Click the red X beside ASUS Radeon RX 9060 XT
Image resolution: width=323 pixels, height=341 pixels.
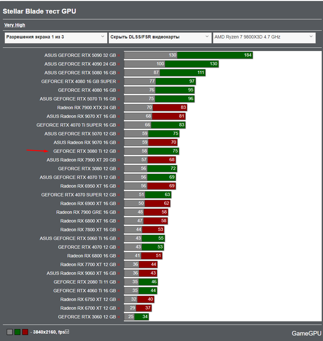pos(119,274)
